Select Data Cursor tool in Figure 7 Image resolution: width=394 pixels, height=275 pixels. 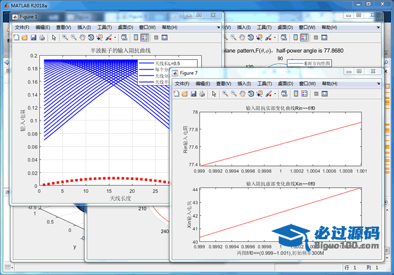[x=260, y=94]
